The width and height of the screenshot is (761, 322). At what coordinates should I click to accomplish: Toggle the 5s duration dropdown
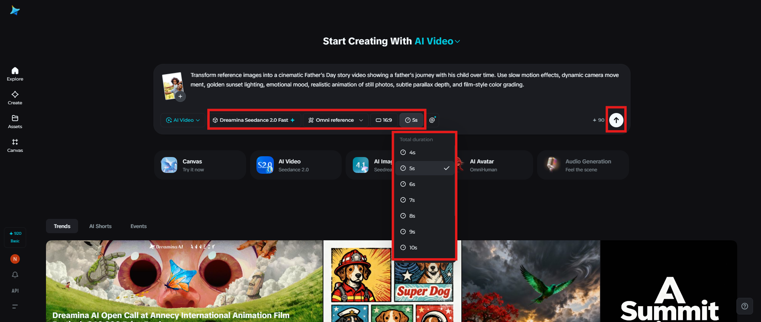(411, 120)
